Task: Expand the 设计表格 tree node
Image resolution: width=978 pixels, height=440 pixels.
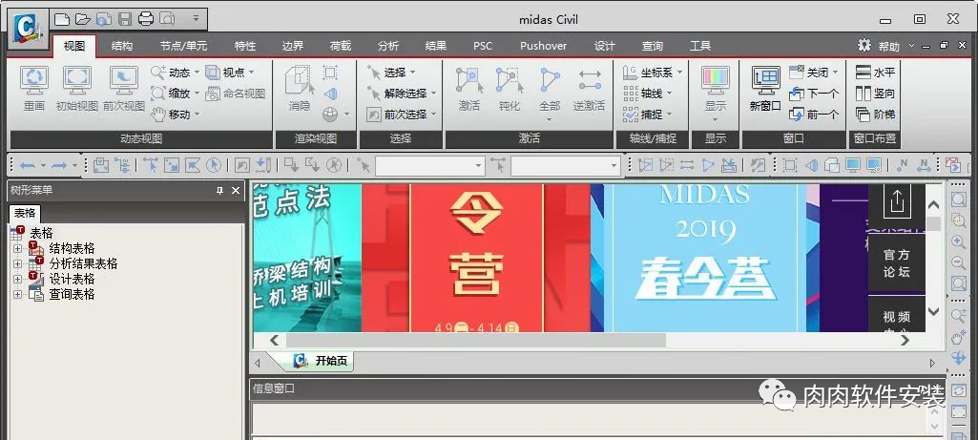Action: point(17,279)
